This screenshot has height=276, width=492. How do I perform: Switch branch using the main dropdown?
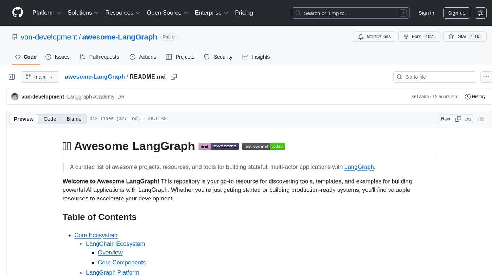[40, 77]
